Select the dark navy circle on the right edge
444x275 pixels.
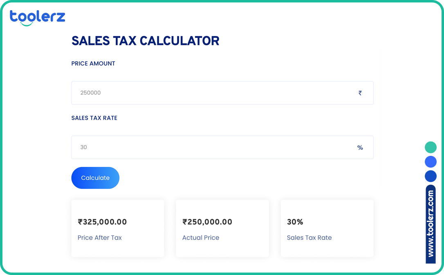(x=431, y=176)
